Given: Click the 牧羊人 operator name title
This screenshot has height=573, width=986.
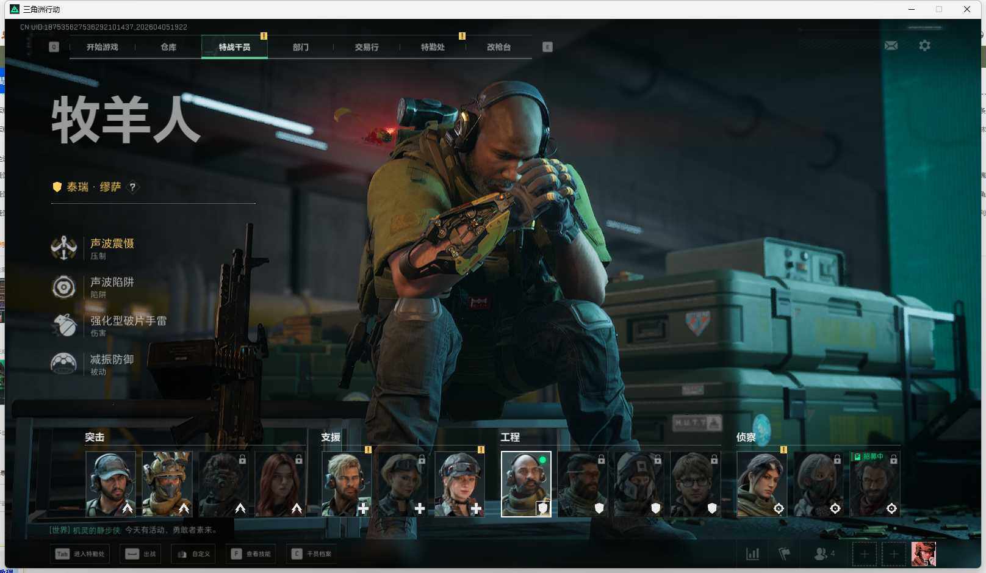Looking at the screenshot, I should coord(126,119).
